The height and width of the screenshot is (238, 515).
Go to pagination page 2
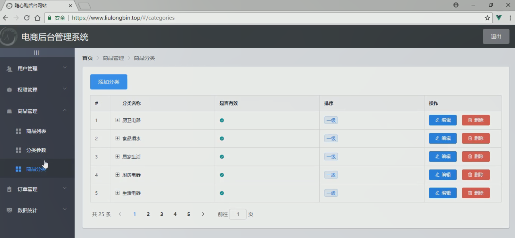coord(148,214)
